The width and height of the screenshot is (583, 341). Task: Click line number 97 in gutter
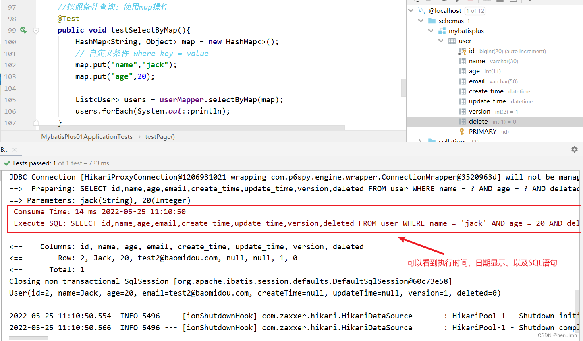coord(12,7)
